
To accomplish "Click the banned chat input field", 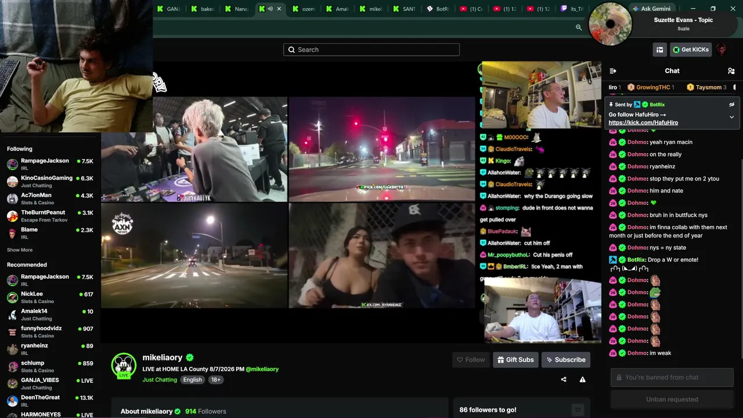I will pyautogui.click(x=672, y=377).
